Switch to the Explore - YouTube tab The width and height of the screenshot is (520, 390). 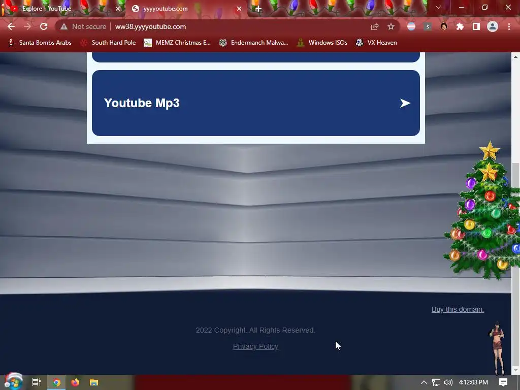63,9
